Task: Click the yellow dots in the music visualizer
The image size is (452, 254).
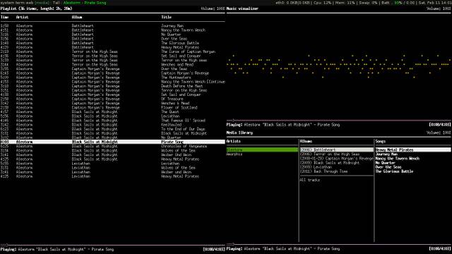Action: pyautogui.click(x=339, y=66)
